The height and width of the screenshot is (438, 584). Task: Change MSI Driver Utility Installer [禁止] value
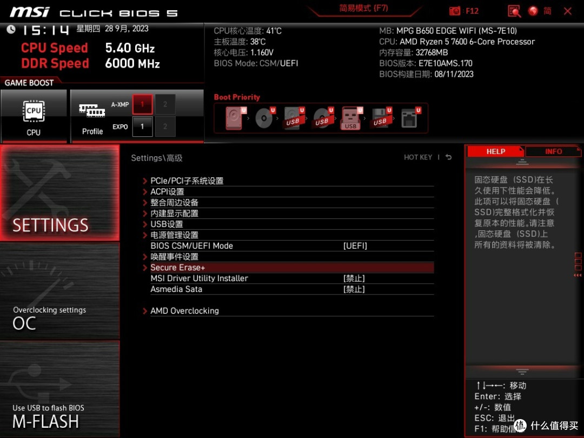[x=354, y=278]
